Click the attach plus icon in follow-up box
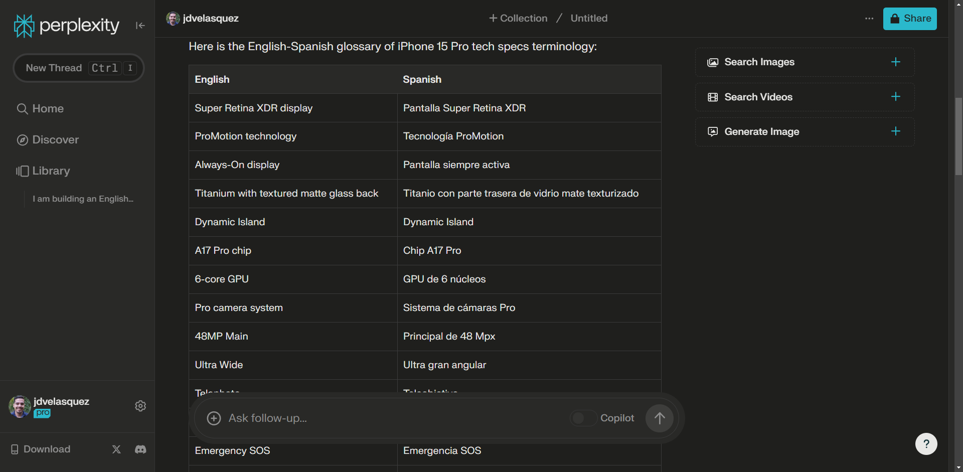This screenshot has height=472, width=963. click(x=214, y=418)
